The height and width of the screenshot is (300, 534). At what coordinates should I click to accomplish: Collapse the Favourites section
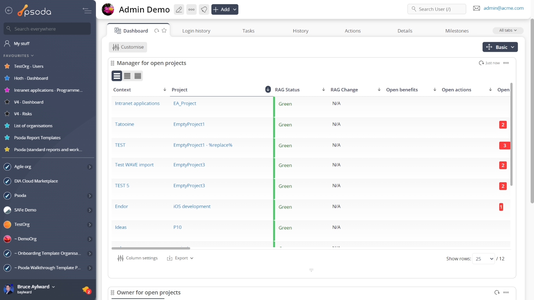[x=18, y=56]
